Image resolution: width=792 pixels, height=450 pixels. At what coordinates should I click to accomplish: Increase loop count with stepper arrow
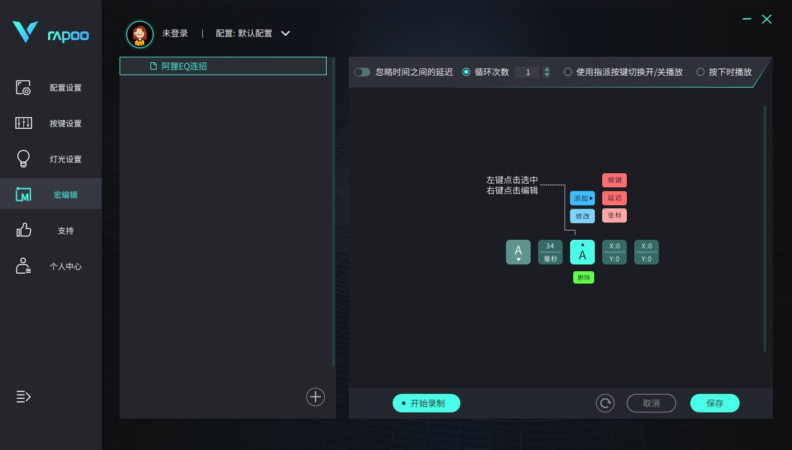[547, 70]
